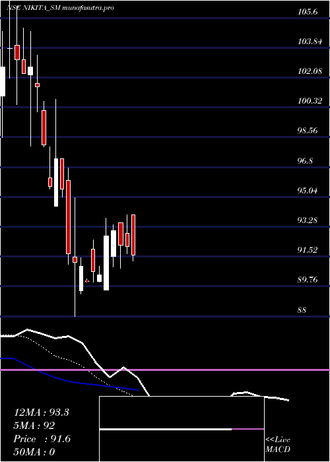Click the 93.28 price axis label
Image resolution: width=330 pixels, height=462 pixels.
308,220
